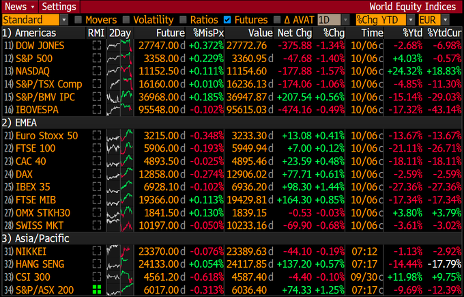Collapse the EMEA section header
This screenshot has height=297, width=464.
pyautogui.click(x=20, y=123)
